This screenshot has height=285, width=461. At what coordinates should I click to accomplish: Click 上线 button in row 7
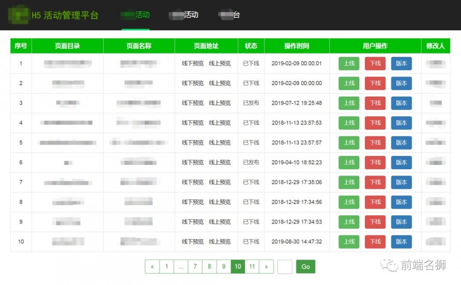tap(349, 182)
